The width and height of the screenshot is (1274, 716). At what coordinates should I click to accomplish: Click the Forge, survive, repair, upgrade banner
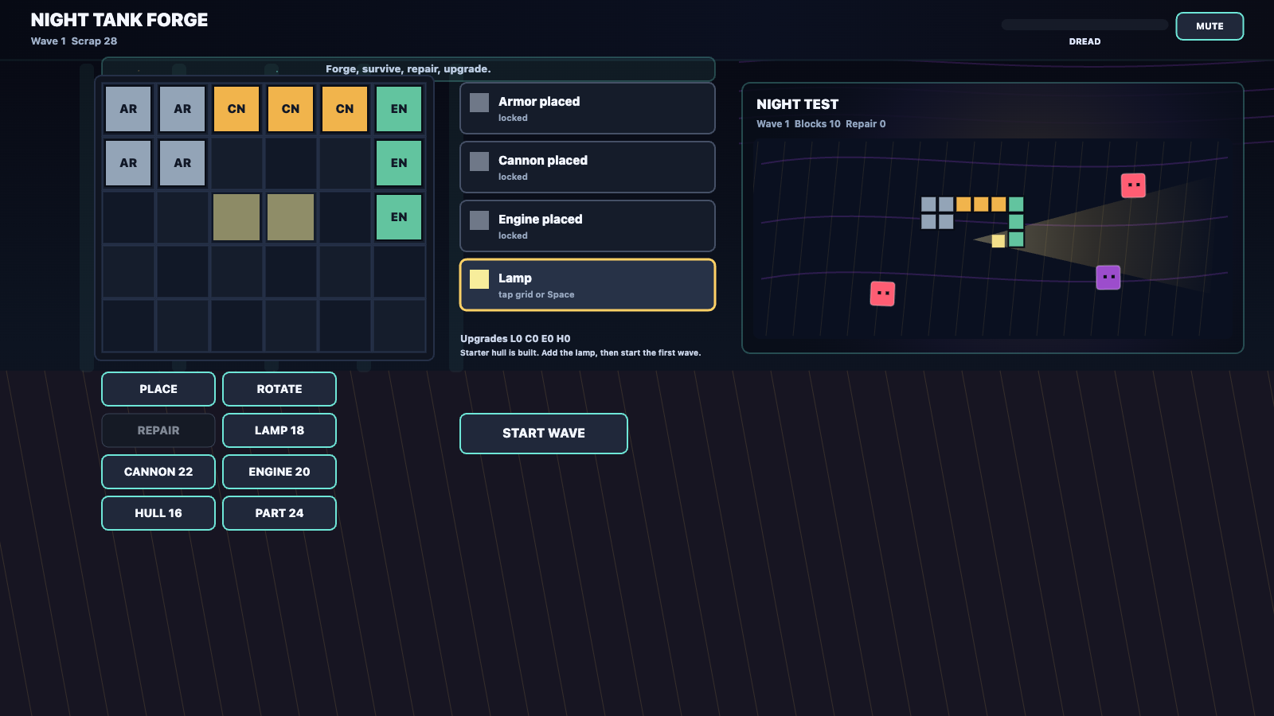[x=408, y=69]
